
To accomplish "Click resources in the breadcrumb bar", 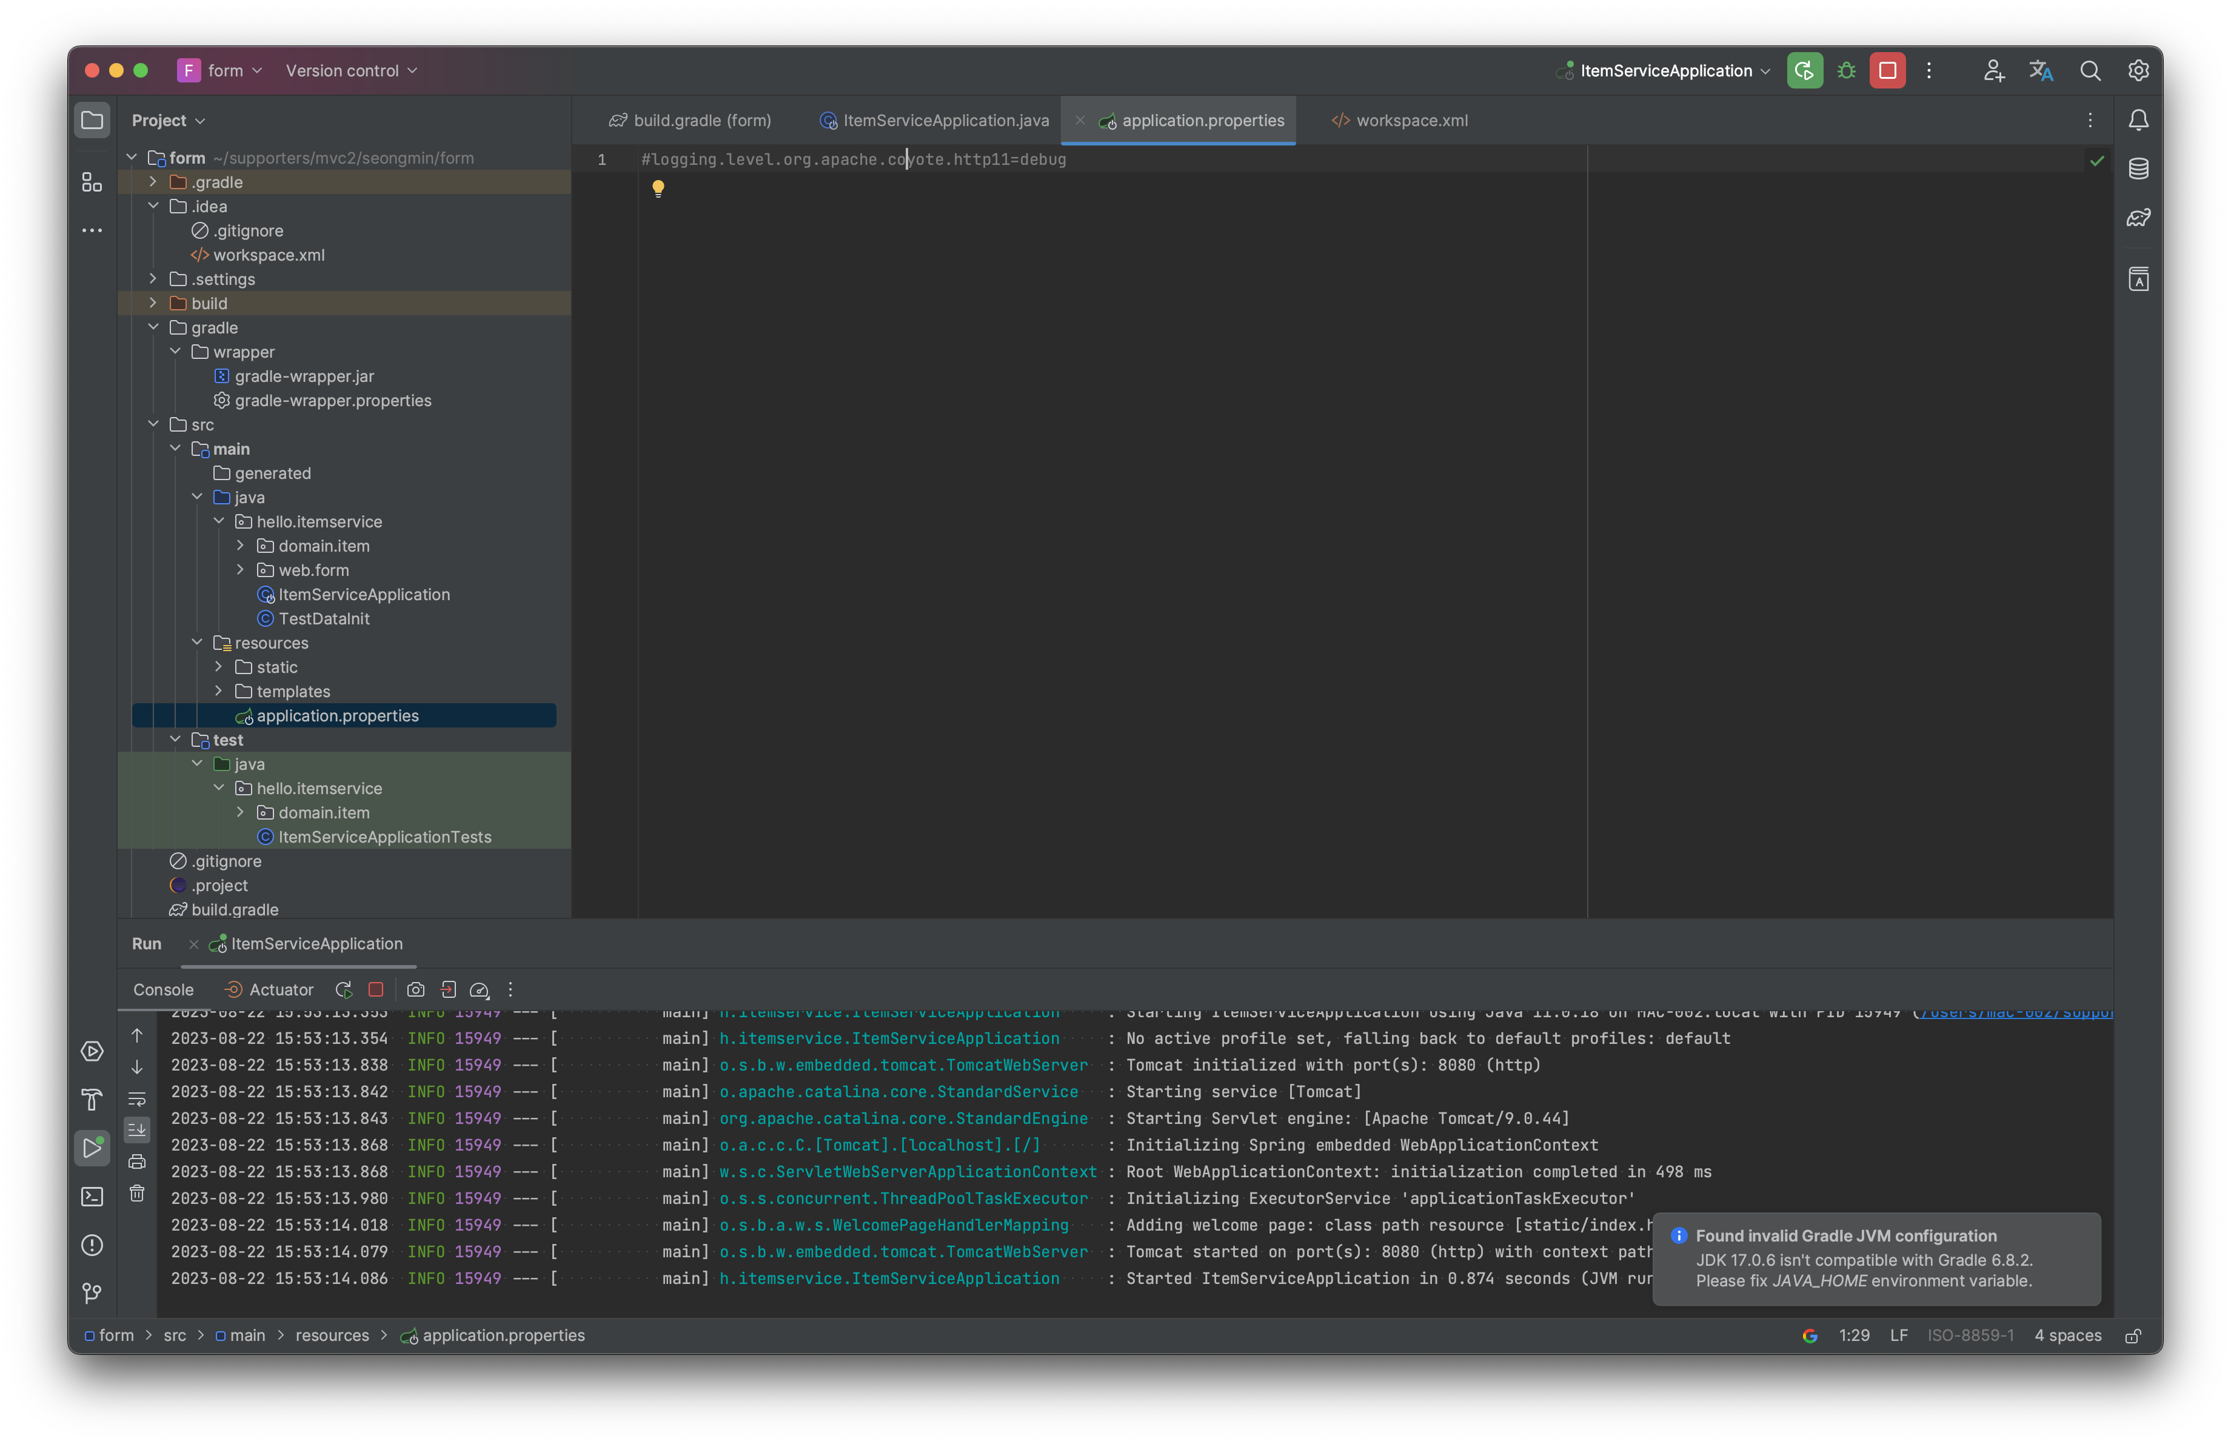I will pyautogui.click(x=332, y=1336).
